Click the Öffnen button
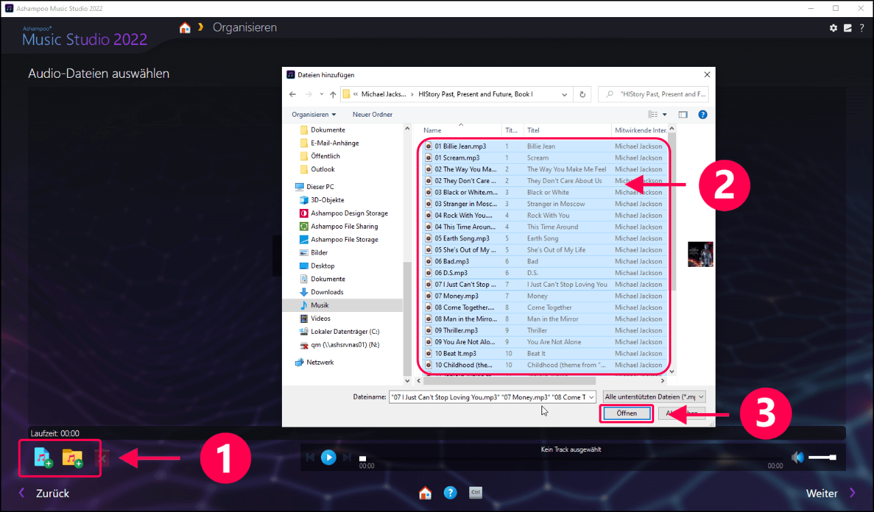This screenshot has height=512, width=874. (626, 414)
